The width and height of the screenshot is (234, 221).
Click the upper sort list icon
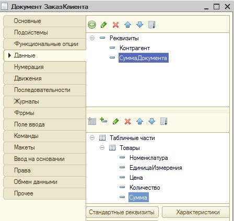tap(151, 25)
